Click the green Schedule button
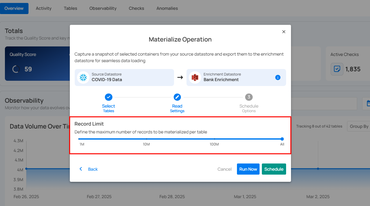This screenshot has width=370, height=206. click(274, 169)
